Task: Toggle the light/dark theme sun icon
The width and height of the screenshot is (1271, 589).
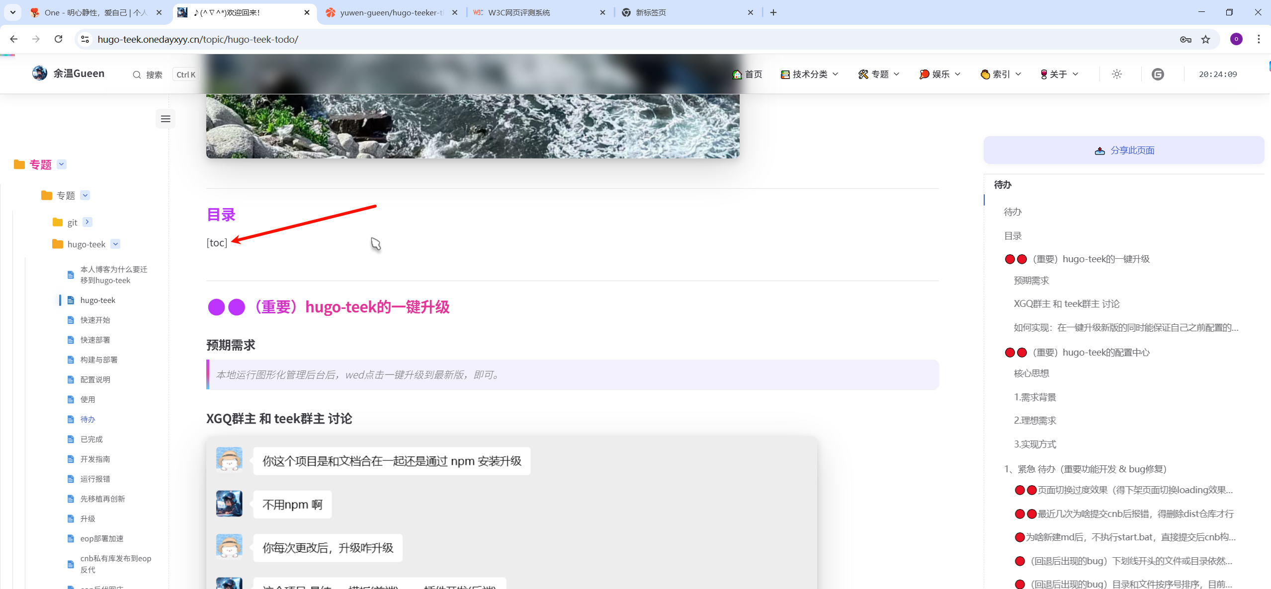Action: click(1117, 74)
